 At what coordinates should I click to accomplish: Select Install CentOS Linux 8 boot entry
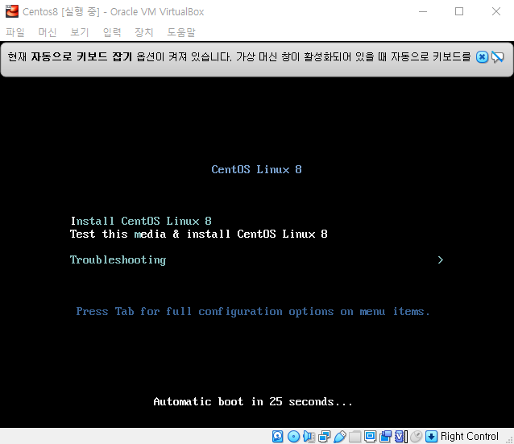pyautogui.click(x=141, y=221)
